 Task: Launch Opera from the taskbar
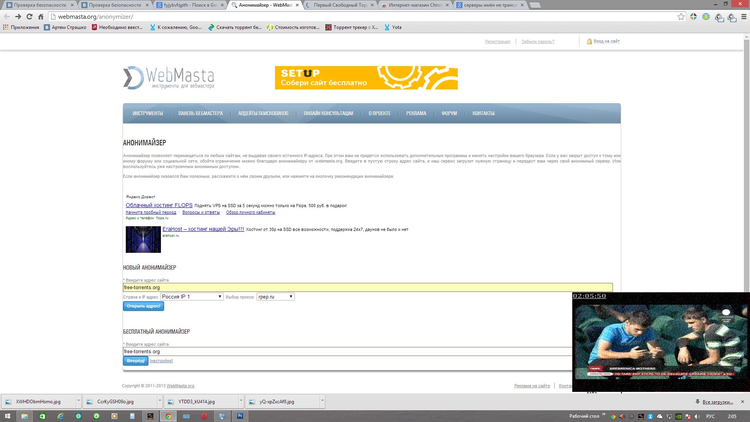tap(204, 416)
